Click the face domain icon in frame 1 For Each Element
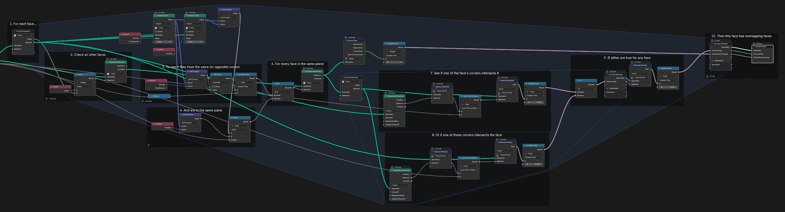Screen dimensions: 785x212 15,35
